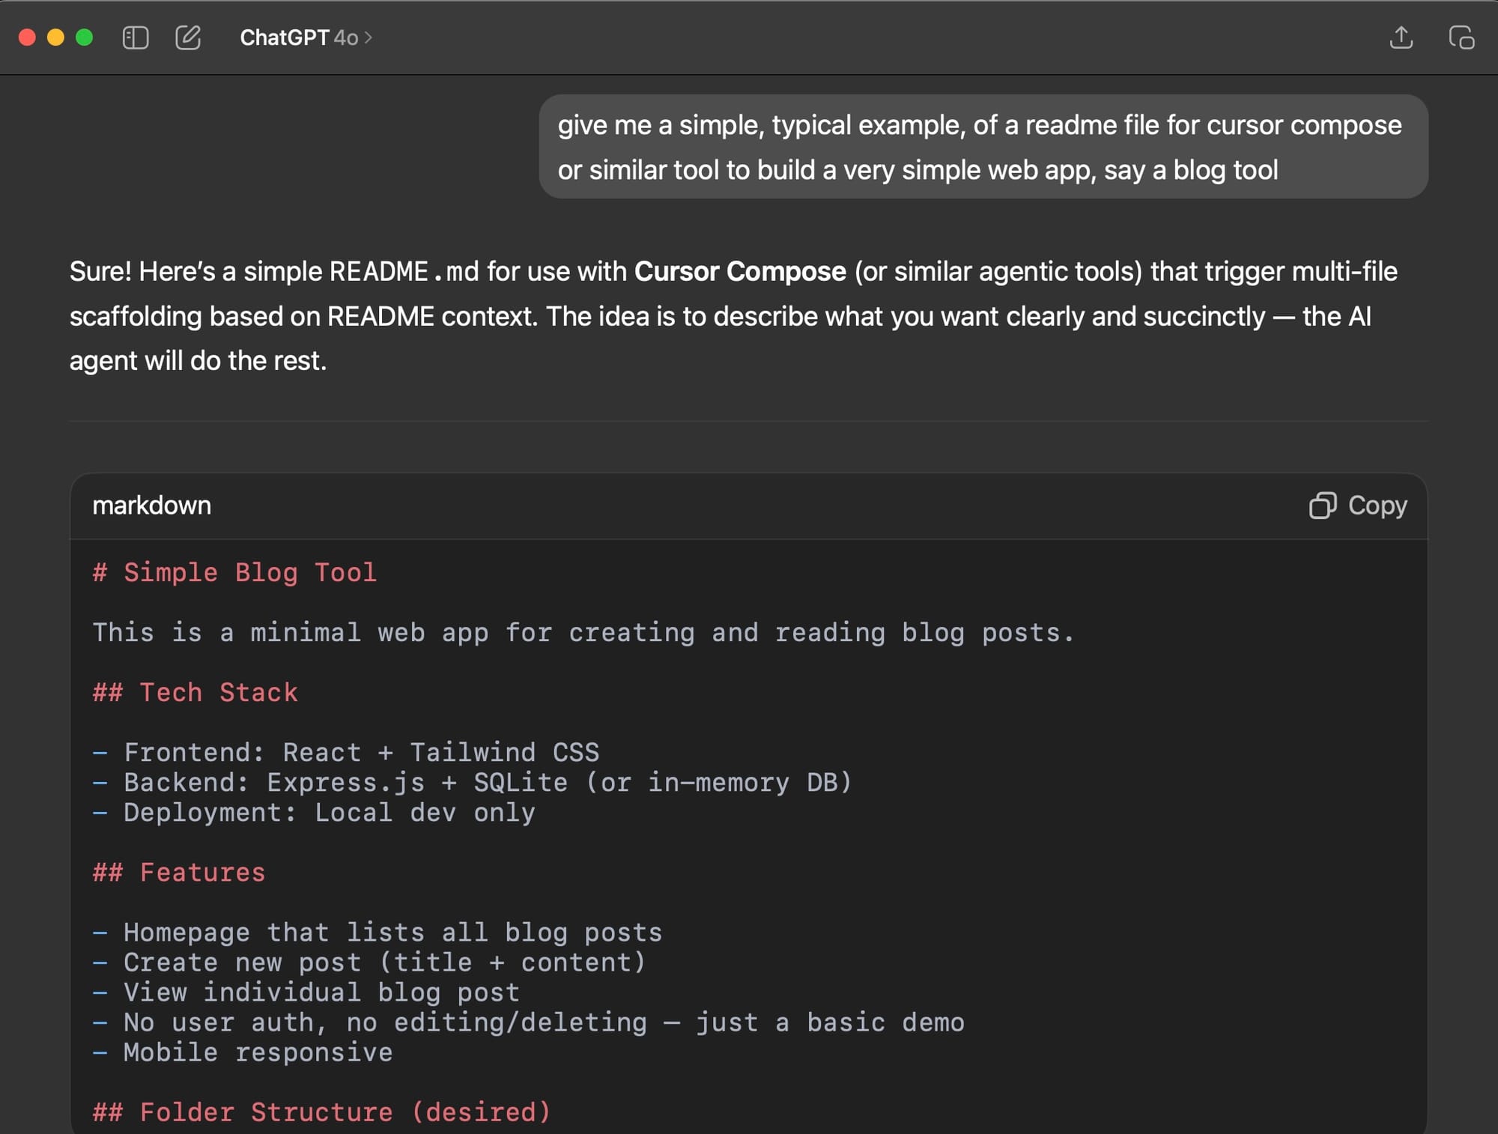Click the '# Simple Blog Tool' heading line
1498x1134 pixels.
tap(234, 572)
